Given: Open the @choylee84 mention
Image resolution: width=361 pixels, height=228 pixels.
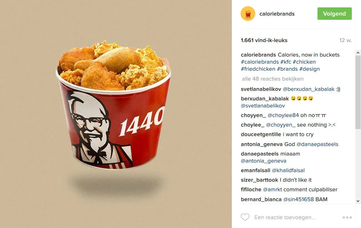Looking at the screenshot, I should pos(283,115).
